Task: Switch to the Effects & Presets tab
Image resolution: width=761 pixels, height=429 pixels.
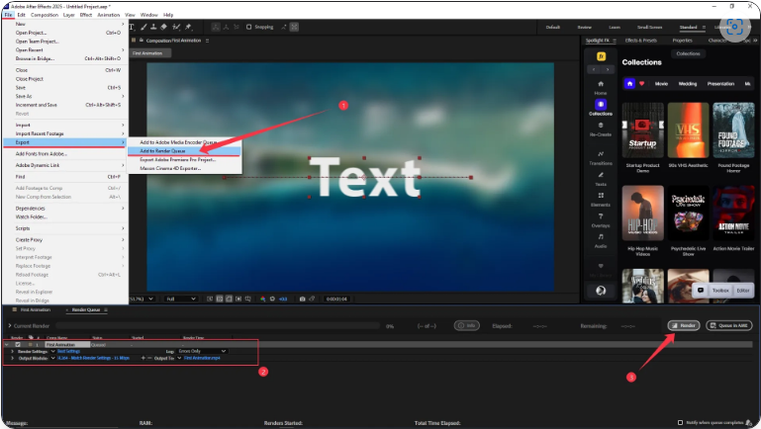Action: point(641,41)
